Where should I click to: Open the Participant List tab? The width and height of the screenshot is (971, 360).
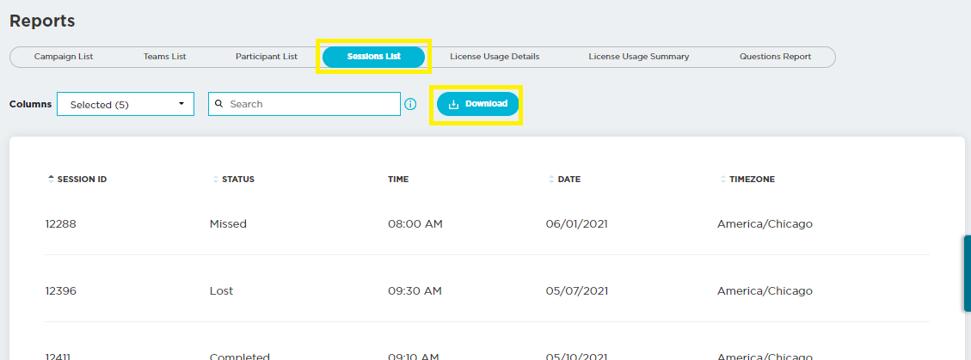coord(267,57)
